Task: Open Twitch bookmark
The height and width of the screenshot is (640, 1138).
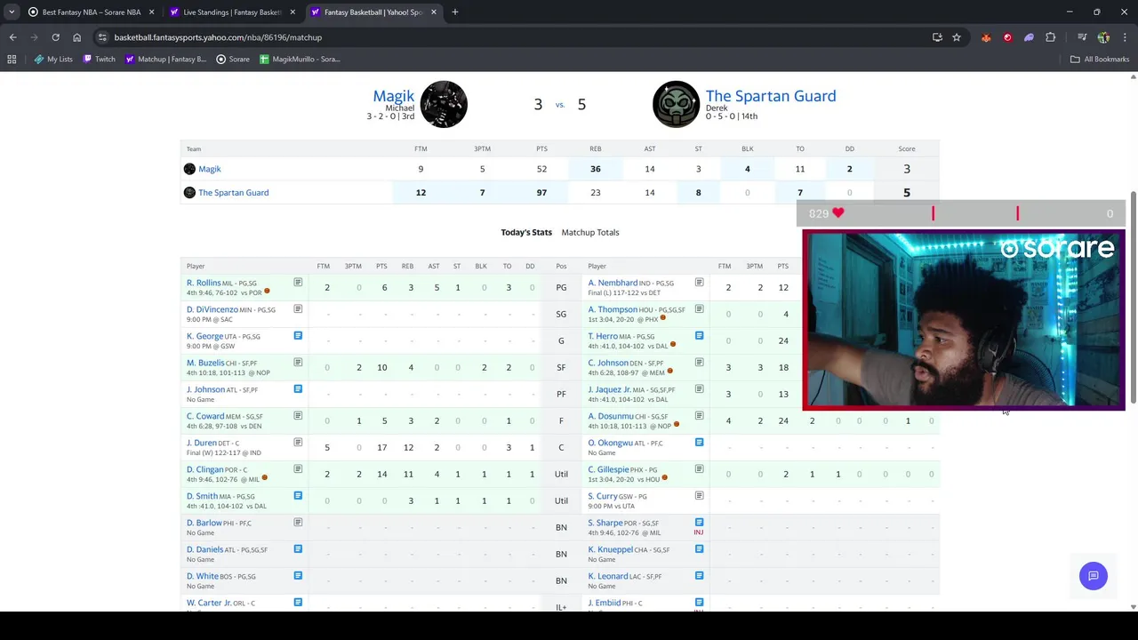Action: coord(99,59)
